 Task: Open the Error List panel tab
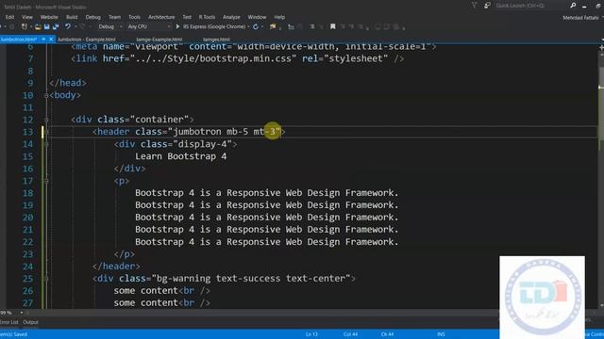8,322
